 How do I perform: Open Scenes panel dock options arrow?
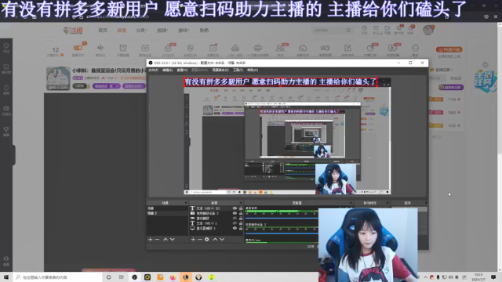tap(185, 203)
